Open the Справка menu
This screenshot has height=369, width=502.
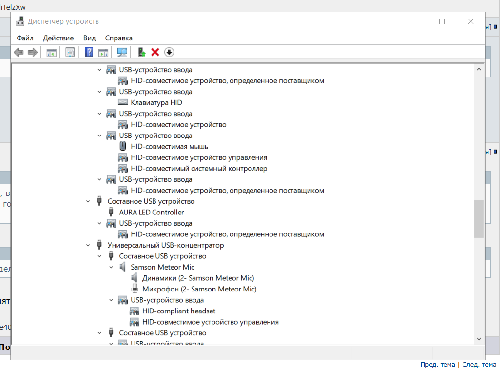click(119, 38)
